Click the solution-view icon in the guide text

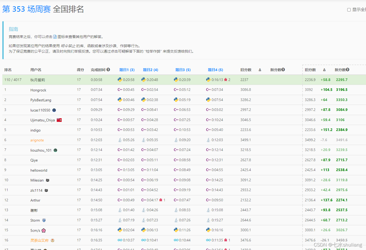[x=55, y=37]
